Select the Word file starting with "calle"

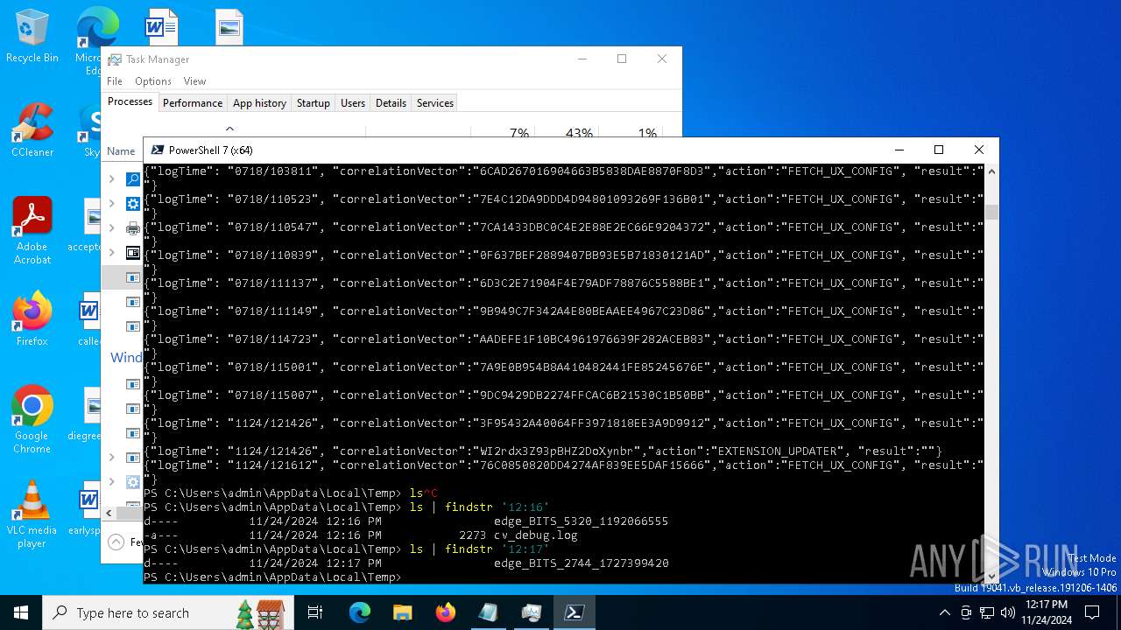tap(89, 320)
